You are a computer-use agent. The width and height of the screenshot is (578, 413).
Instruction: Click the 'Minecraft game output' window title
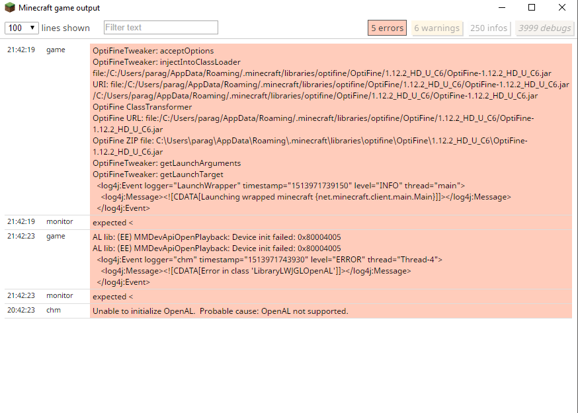click(59, 8)
